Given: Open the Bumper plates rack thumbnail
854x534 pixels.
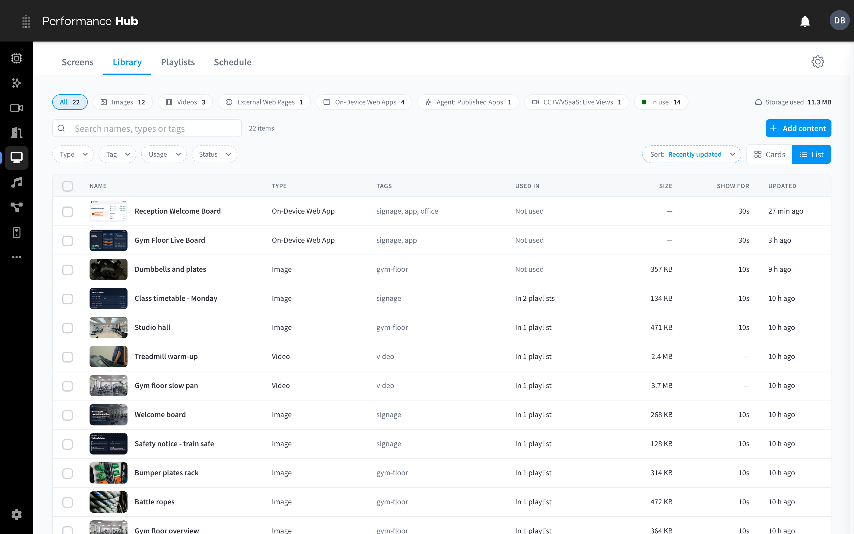Looking at the screenshot, I should coord(108,473).
